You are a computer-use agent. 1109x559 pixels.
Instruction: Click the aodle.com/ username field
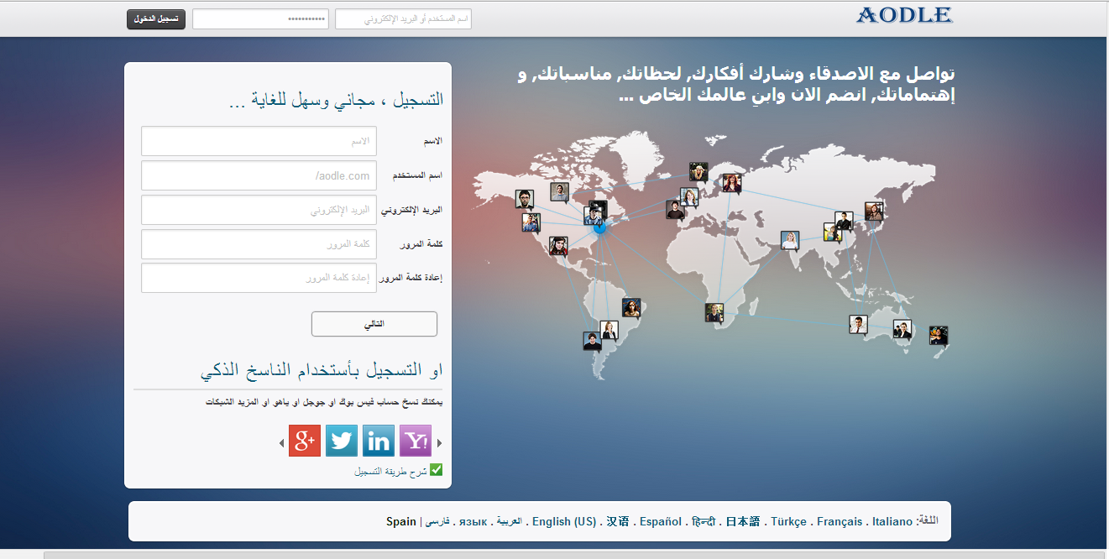[259, 175]
